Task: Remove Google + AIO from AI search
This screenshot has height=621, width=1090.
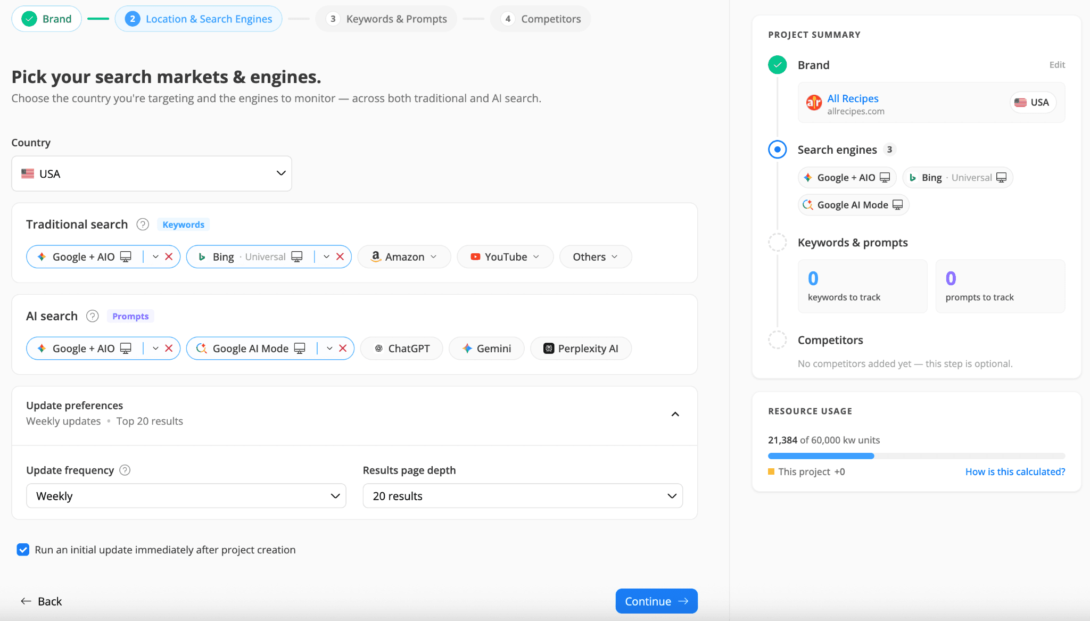Action: tap(169, 349)
